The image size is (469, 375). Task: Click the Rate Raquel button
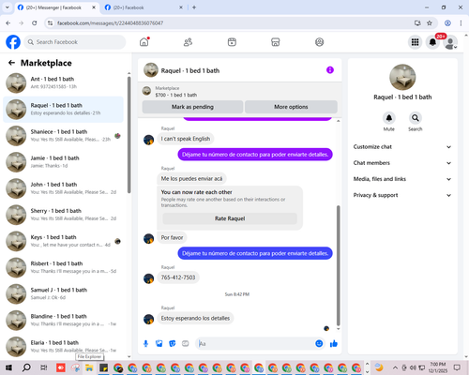click(x=230, y=218)
